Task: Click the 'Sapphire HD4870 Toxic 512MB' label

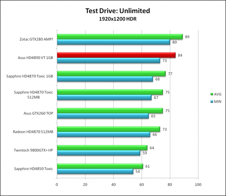Action: coord(34,95)
